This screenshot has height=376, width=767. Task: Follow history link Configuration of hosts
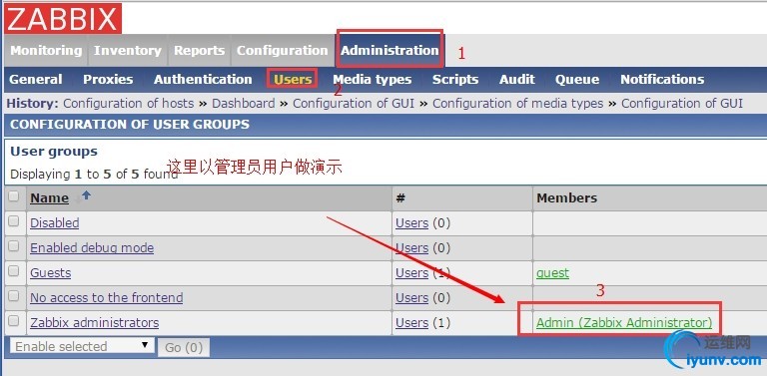tap(129, 104)
